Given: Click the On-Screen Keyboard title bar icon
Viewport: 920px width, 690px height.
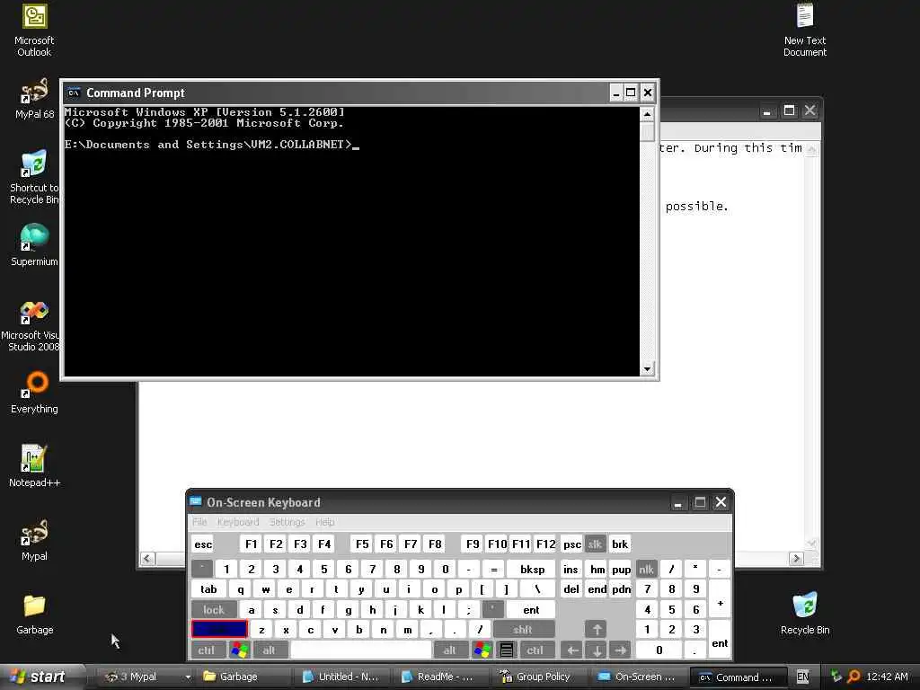Looking at the screenshot, I should tap(196, 501).
